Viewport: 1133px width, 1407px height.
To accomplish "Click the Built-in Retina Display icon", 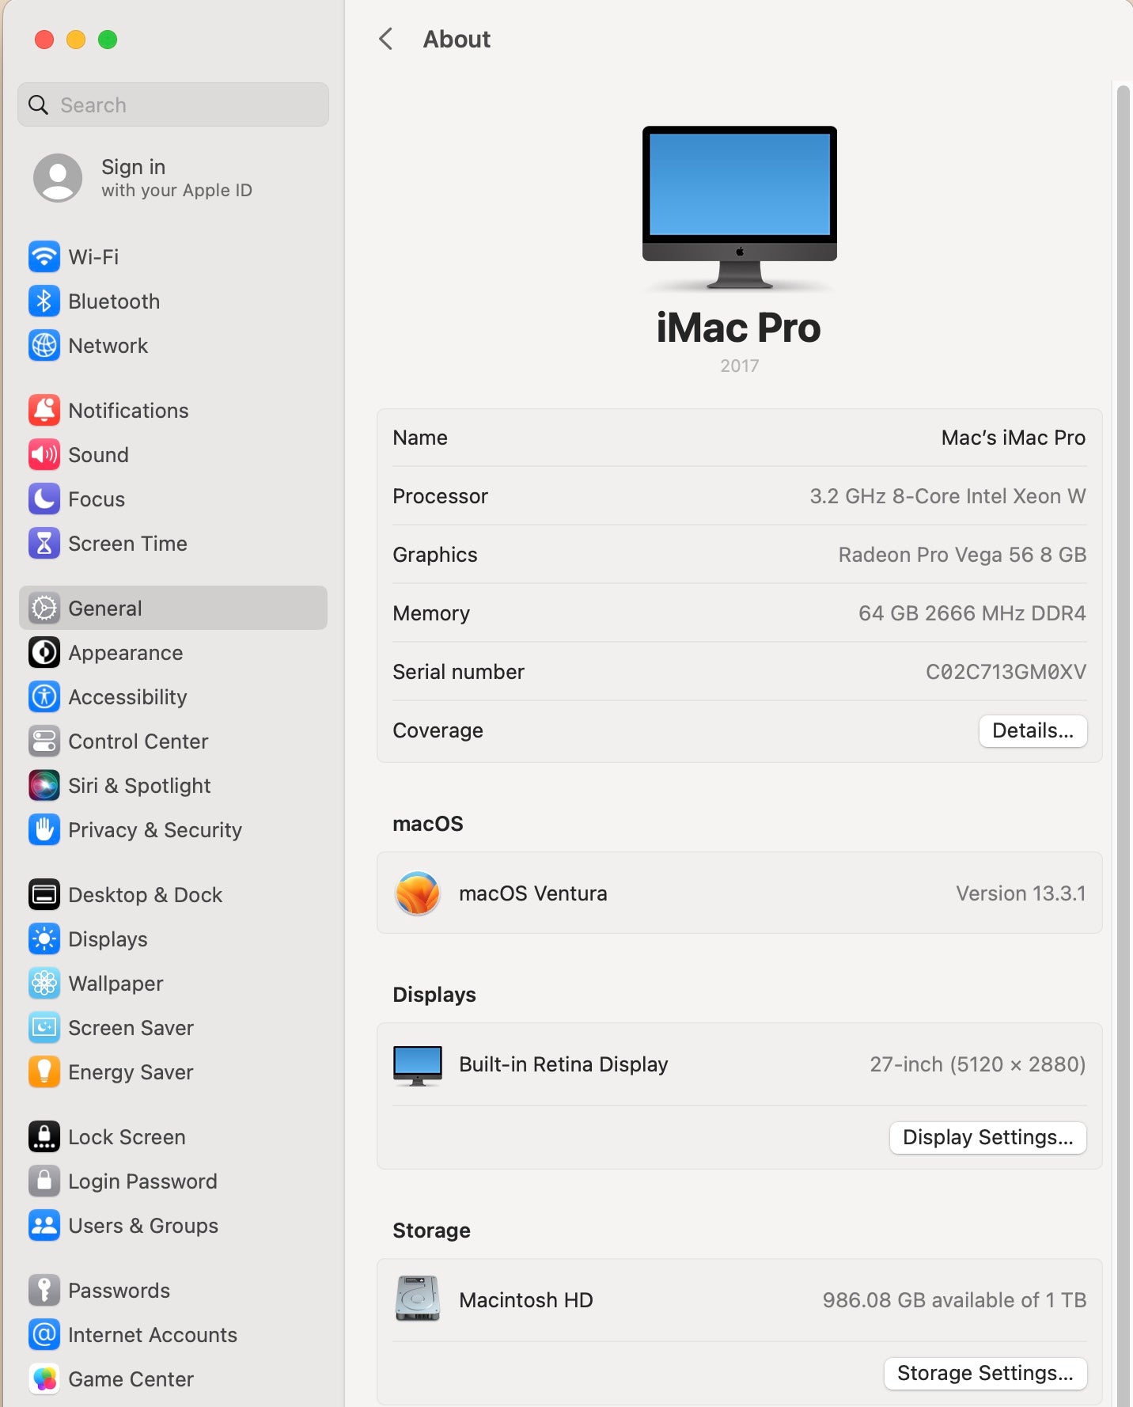I will coord(418,1065).
